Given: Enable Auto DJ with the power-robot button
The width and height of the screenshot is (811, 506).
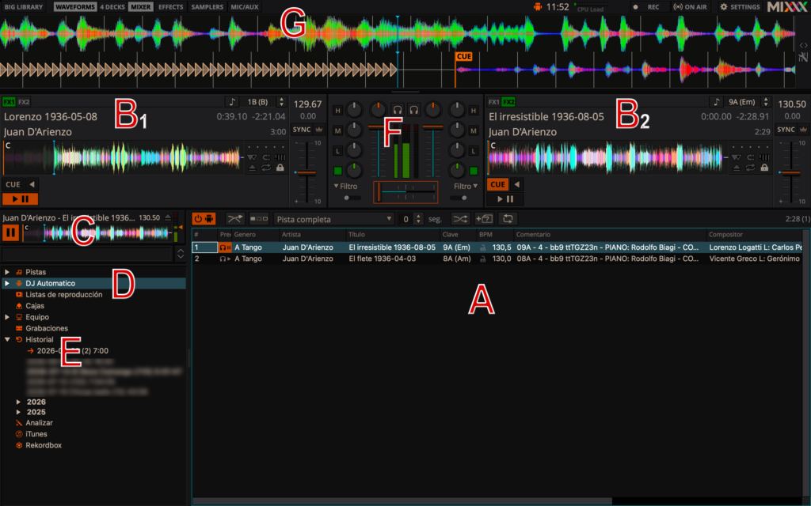Looking at the screenshot, I should click(x=204, y=219).
